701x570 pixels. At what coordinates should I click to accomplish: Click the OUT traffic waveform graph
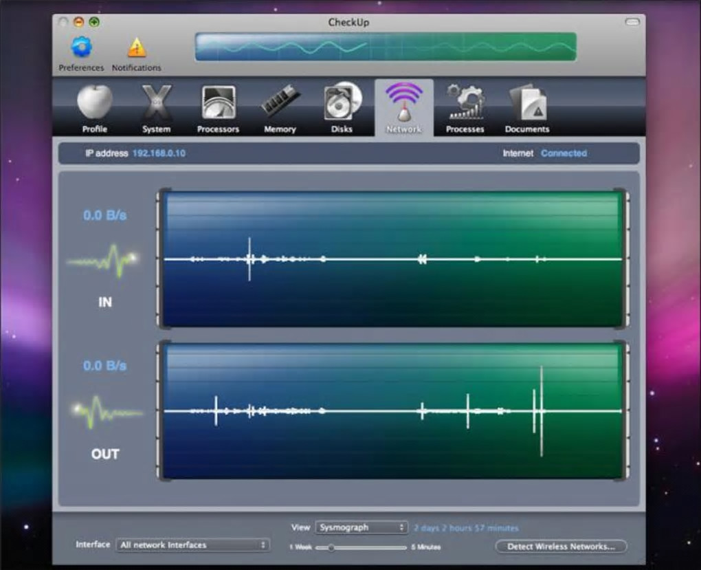coord(392,410)
